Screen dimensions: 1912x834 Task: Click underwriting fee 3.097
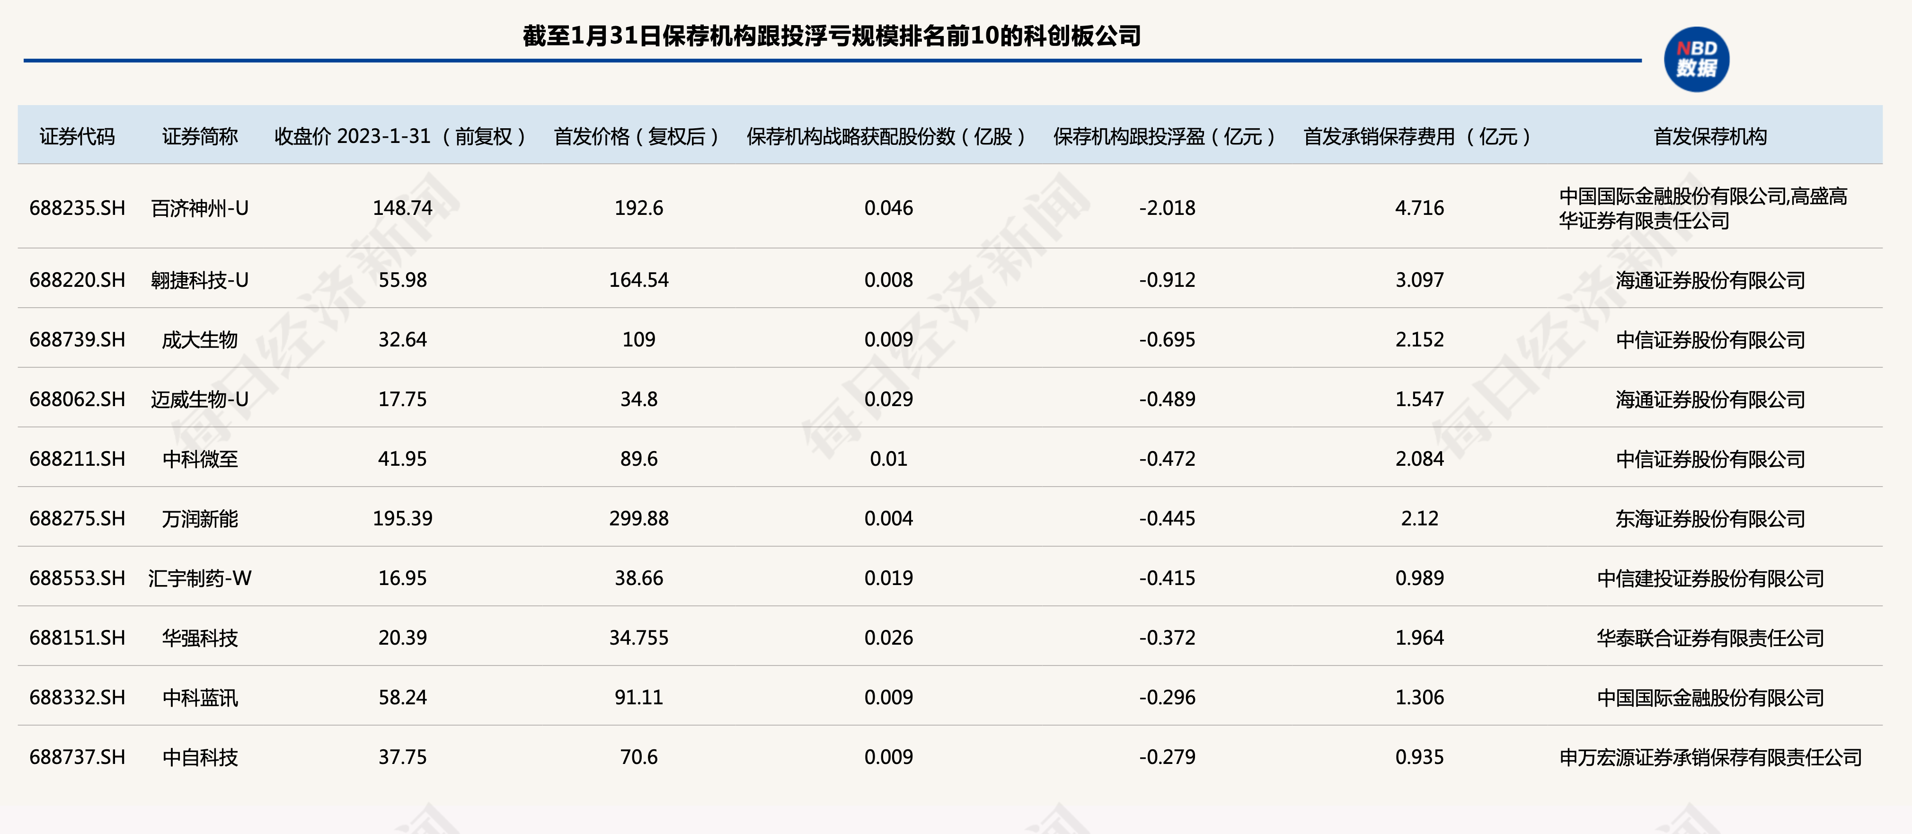pyautogui.click(x=1419, y=280)
